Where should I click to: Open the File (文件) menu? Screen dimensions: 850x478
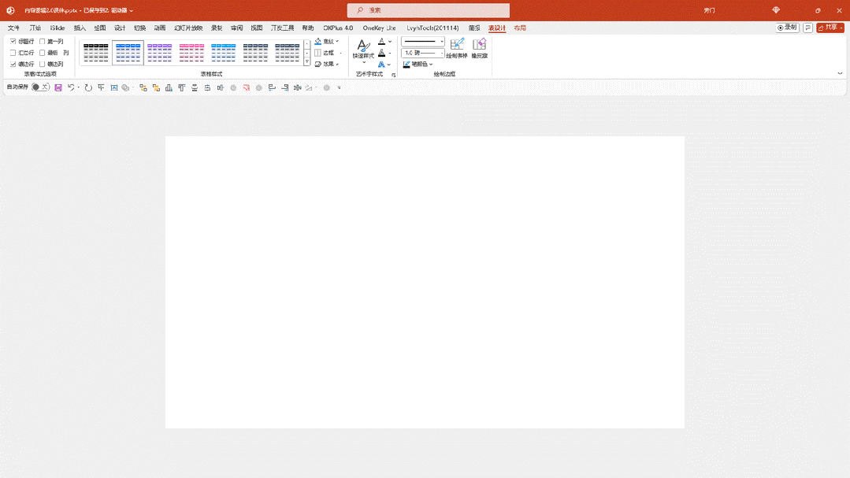[13, 28]
